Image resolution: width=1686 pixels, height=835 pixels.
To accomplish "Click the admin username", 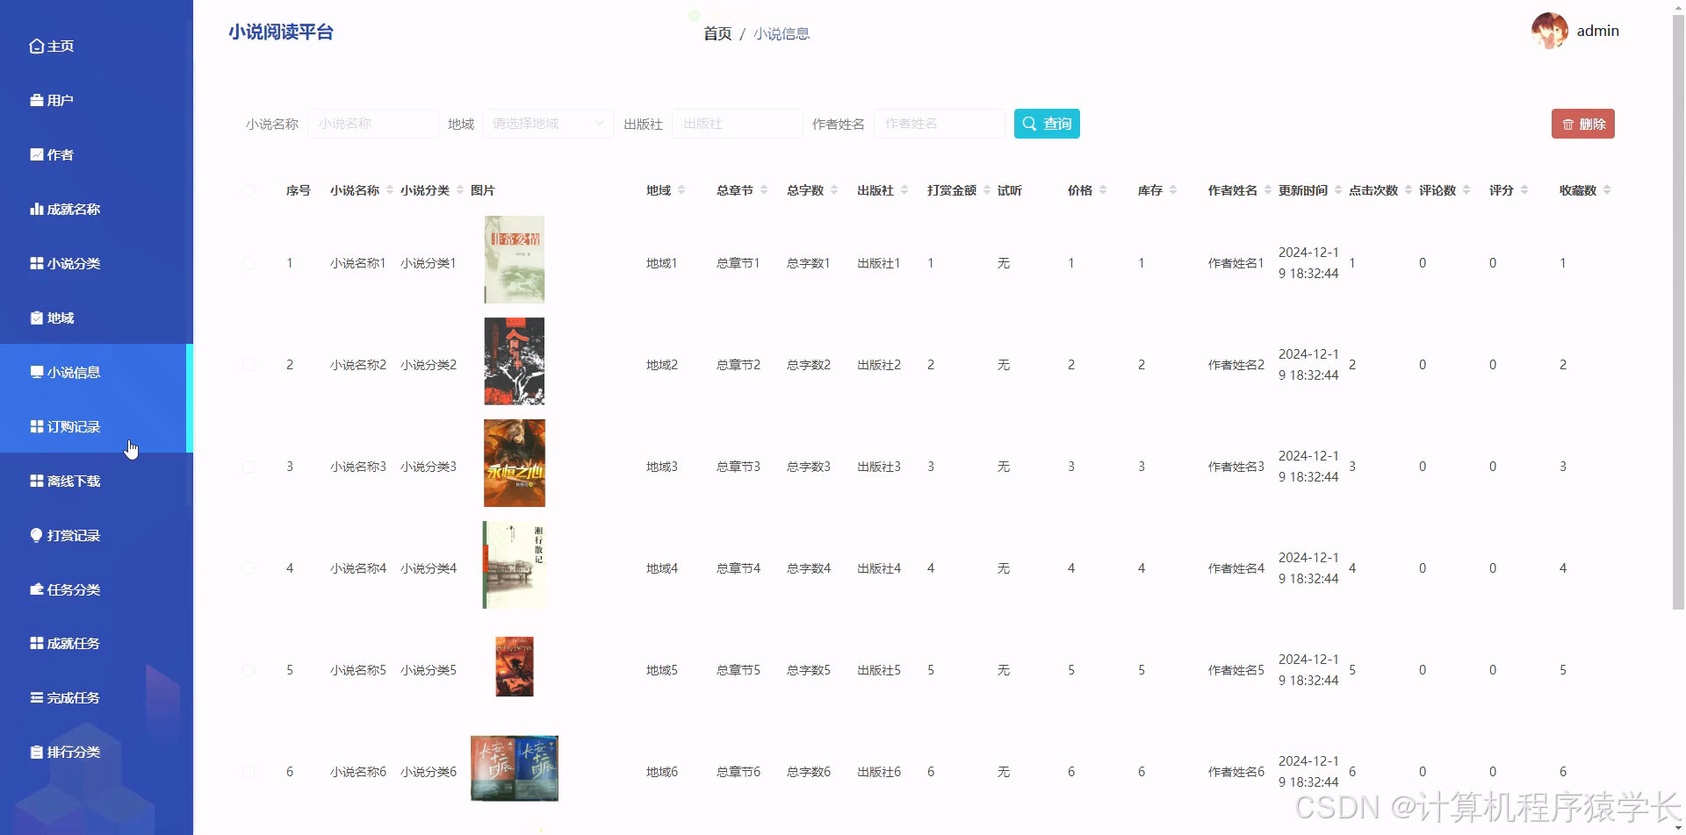I will tap(1598, 31).
